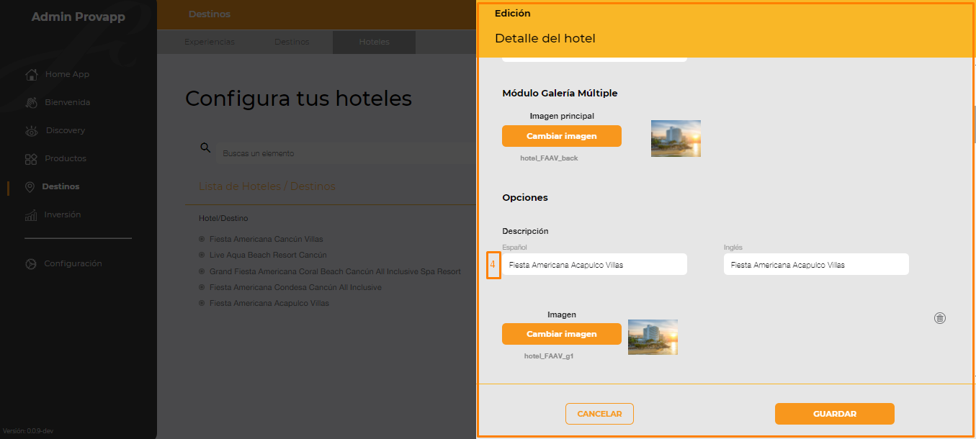976x439 pixels.
Task: Click the Módulo Galería Múltiple heading
Action: [560, 94]
